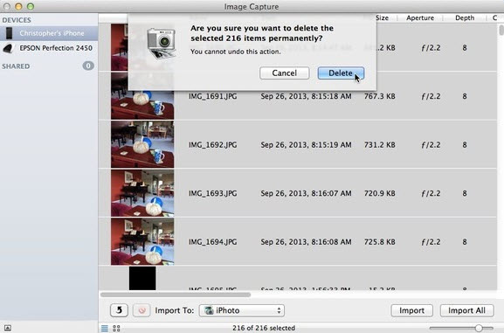Select the IMG_1692.JPG row
Screen dimensions: 504x333
[298, 144]
